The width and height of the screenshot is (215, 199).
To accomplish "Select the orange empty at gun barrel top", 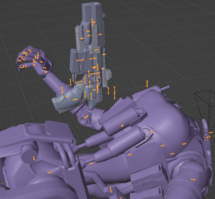I will click(93, 22).
